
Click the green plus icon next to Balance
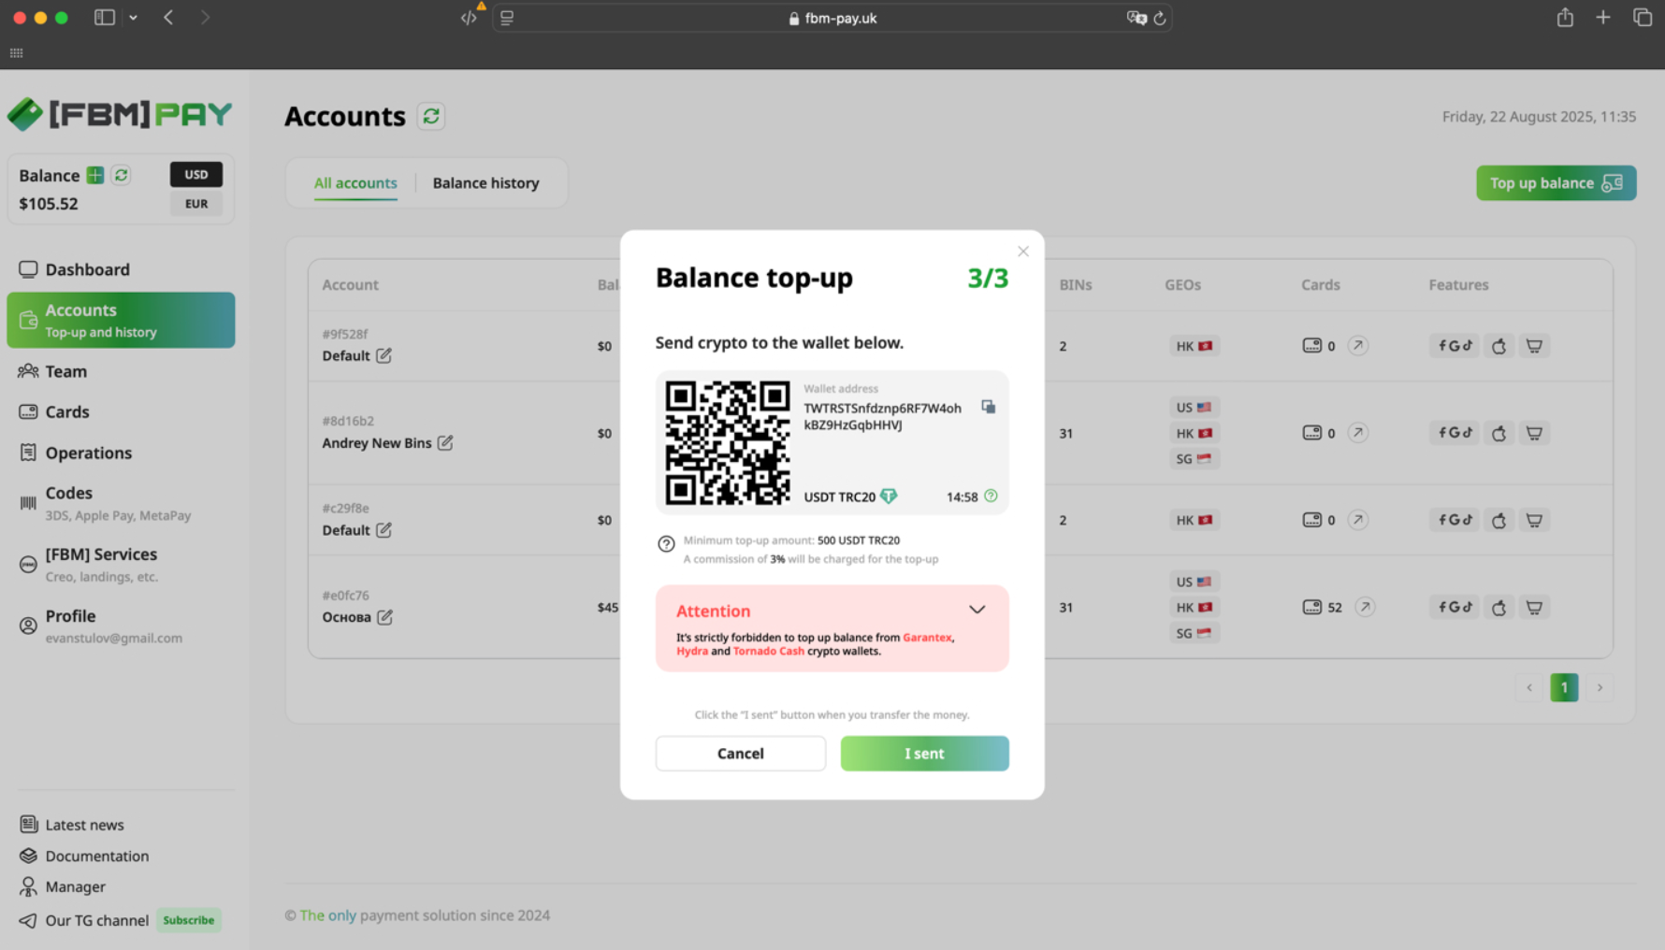pos(95,175)
